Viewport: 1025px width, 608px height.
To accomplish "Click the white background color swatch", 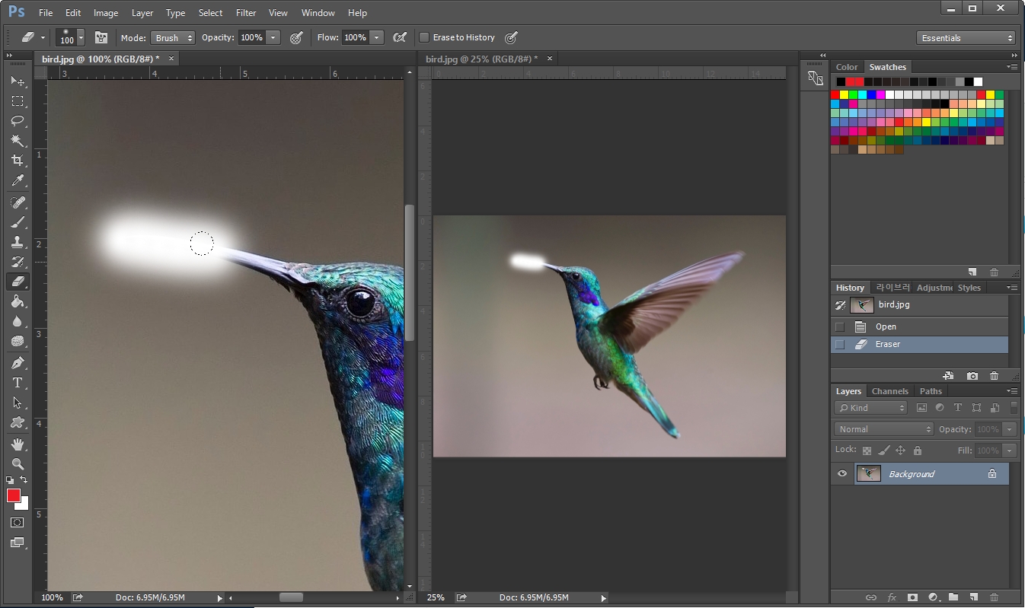I will (24, 505).
